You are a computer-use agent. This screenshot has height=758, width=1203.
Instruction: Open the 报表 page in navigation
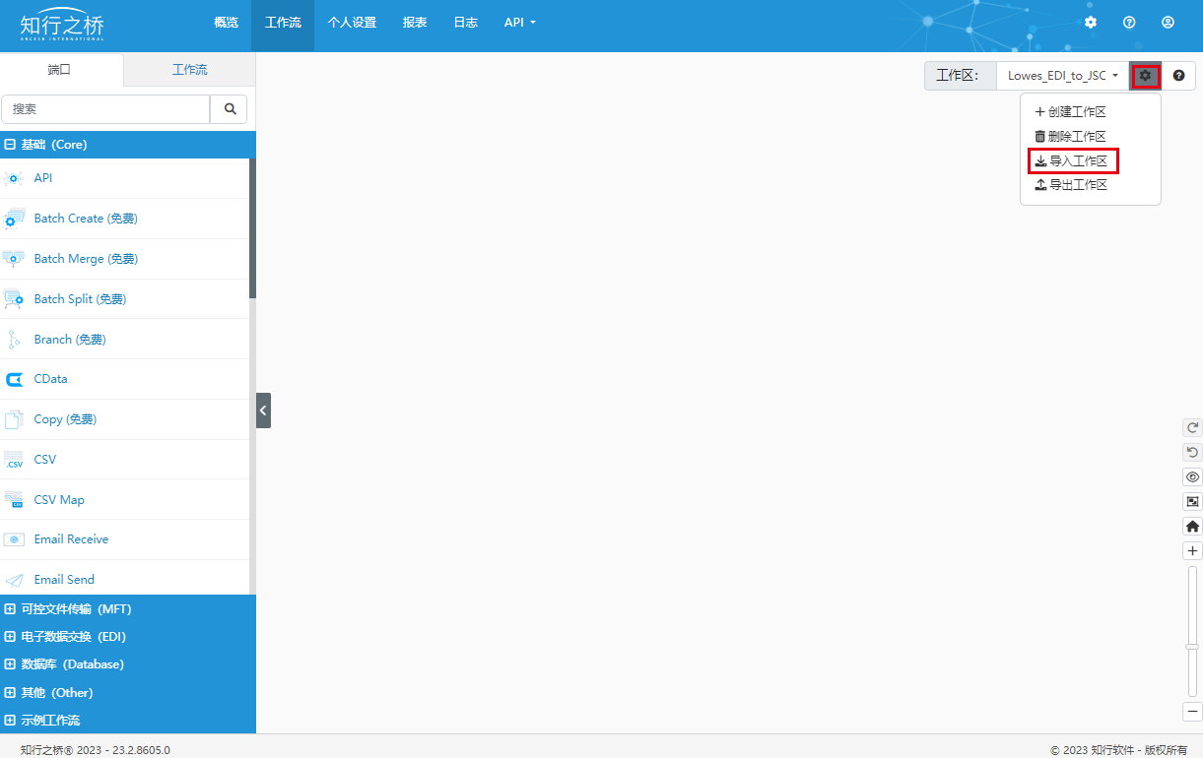(x=415, y=23)
